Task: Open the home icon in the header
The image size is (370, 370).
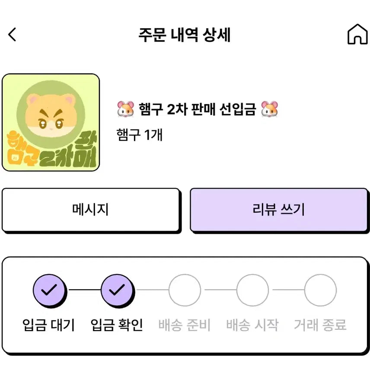Action: [x=357, y=34]
